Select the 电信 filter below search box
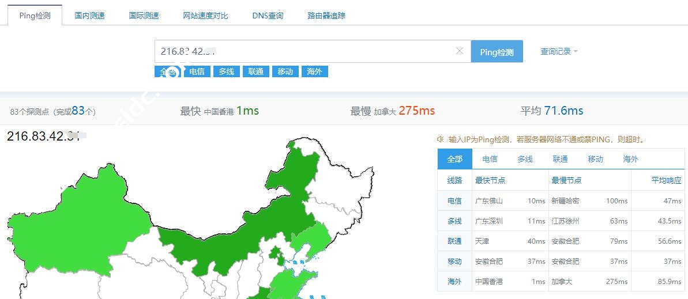 click(197, 71)
